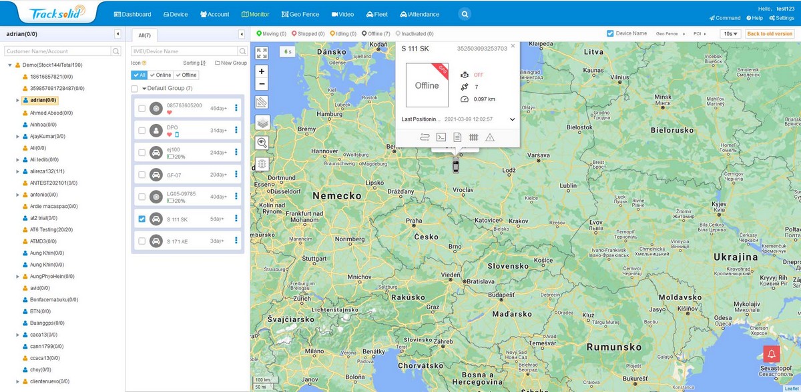Open the Video menu
This screenshot has width=801, height=392.
pos(342,14)
